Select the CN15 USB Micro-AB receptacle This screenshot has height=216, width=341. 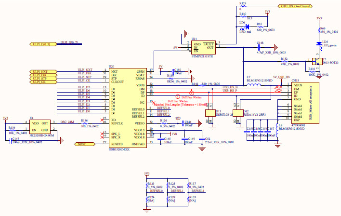[305, 103]
